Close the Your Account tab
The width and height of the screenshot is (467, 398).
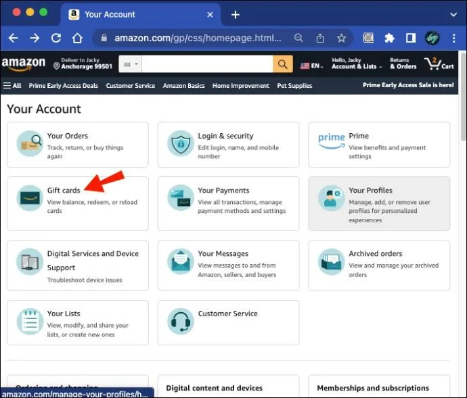tap(210, 15)
